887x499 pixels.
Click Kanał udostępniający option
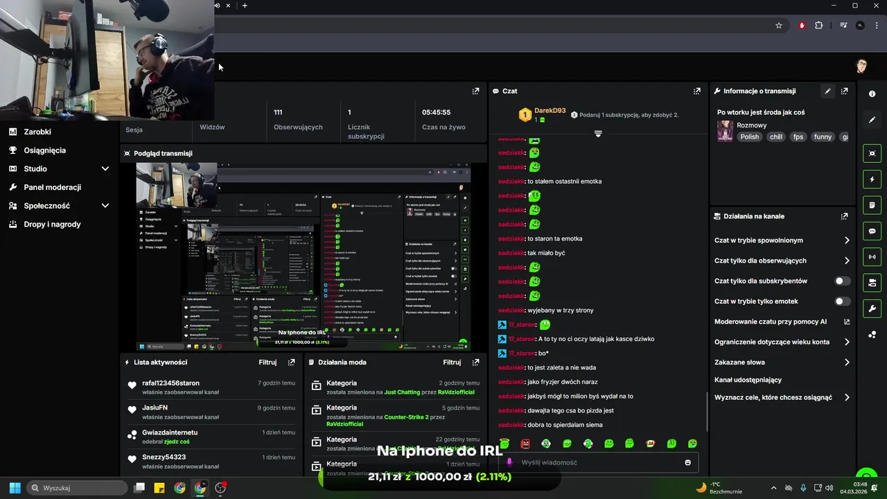tap(748, 380)
